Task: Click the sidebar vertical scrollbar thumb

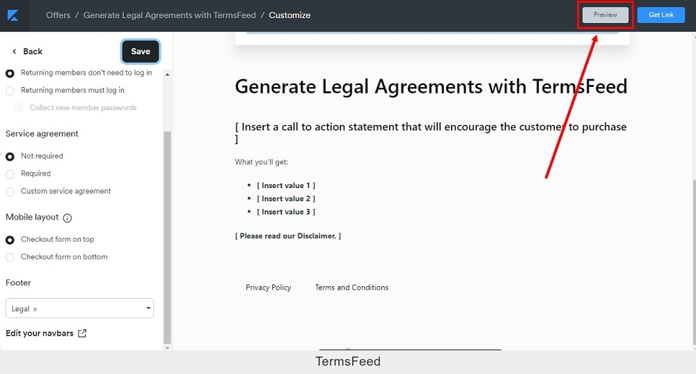Action: [x=167, y=237]
